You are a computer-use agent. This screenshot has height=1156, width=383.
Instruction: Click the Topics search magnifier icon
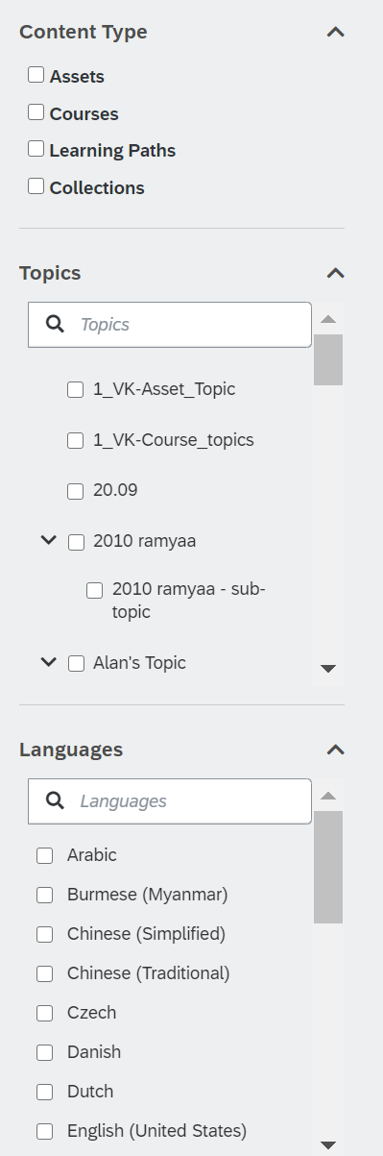coord(56,324)
